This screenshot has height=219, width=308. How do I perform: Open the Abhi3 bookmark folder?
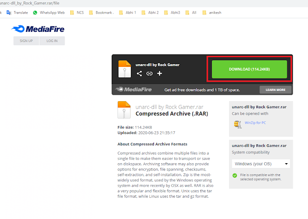[172, 13]
